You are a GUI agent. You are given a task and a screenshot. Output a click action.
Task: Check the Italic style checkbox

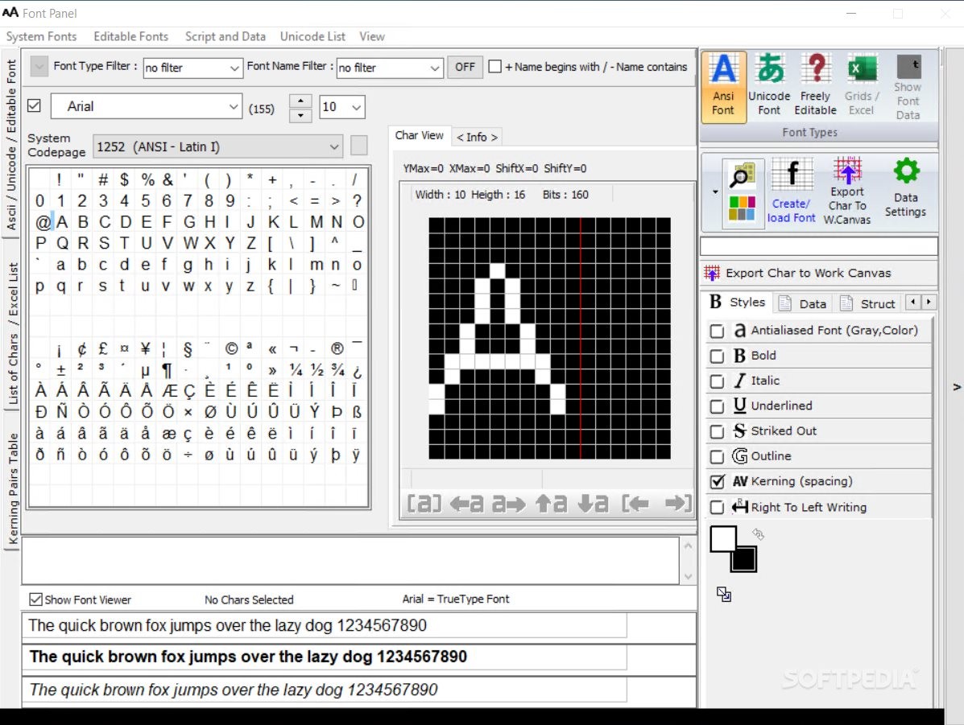tap(717, 381)
